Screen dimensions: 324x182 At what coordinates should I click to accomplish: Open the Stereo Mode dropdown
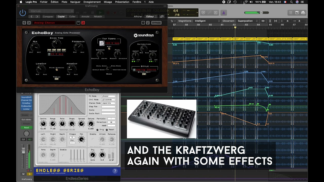click(x=108, y=103)
